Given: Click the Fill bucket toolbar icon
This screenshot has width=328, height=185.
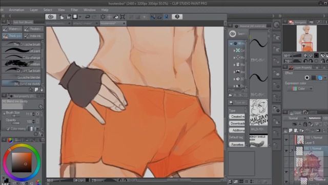Looking at the screenshot, I should coord(116,17).
